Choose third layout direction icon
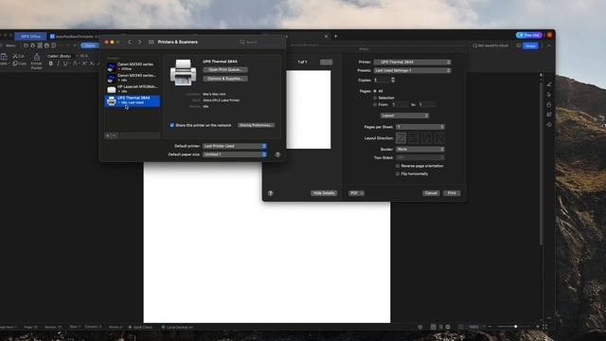Image resolution: width=606 pixels, height=341 pixels. [x=426, y=138]
